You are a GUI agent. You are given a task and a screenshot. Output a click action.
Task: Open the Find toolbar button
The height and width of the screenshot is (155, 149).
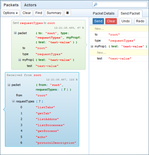point(39,13)
